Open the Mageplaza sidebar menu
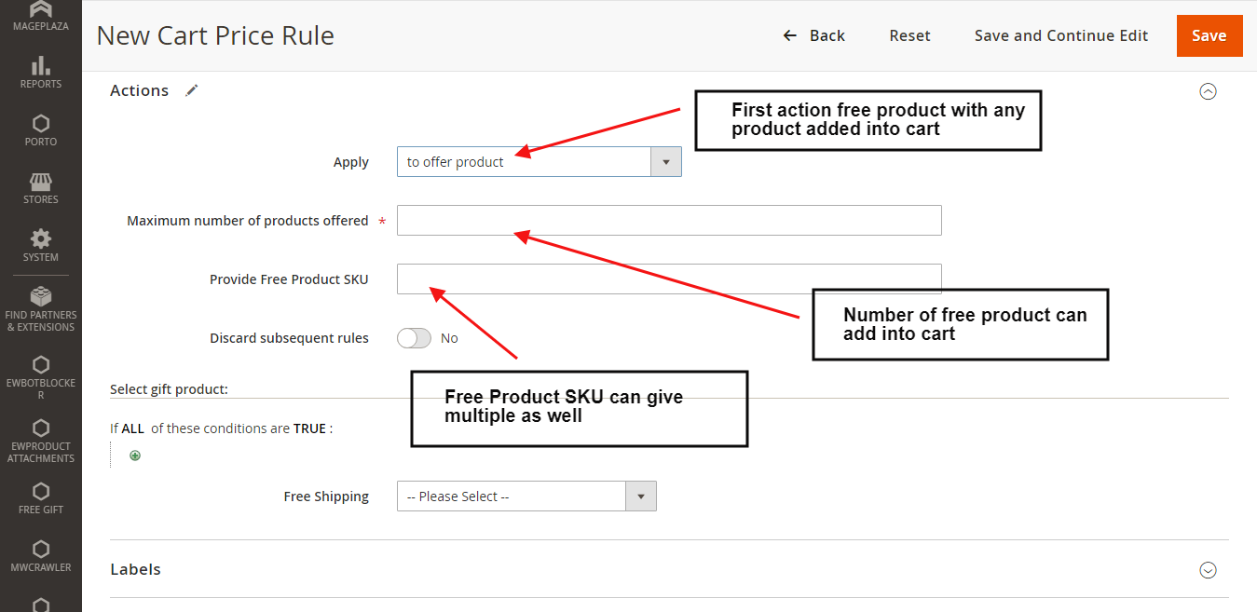Screen dimensions: 1257x612 coord(41,18)
